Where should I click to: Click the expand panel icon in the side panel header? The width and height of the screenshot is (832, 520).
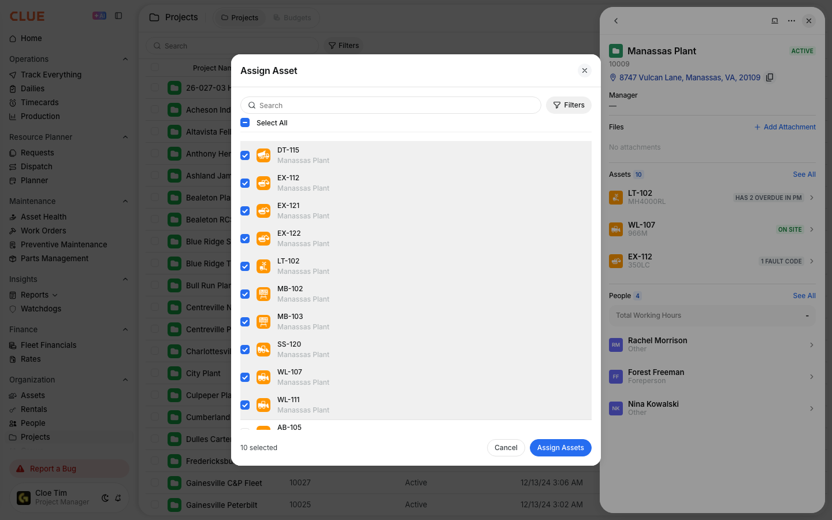pyautogui.click(x=775, y=21)
